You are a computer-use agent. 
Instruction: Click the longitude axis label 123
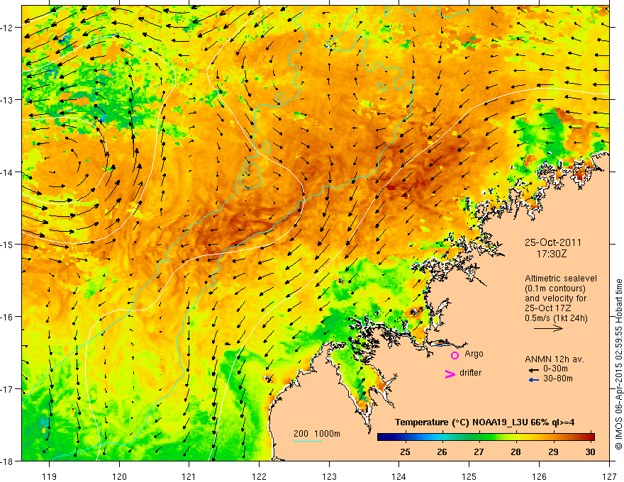pos(329,476)
